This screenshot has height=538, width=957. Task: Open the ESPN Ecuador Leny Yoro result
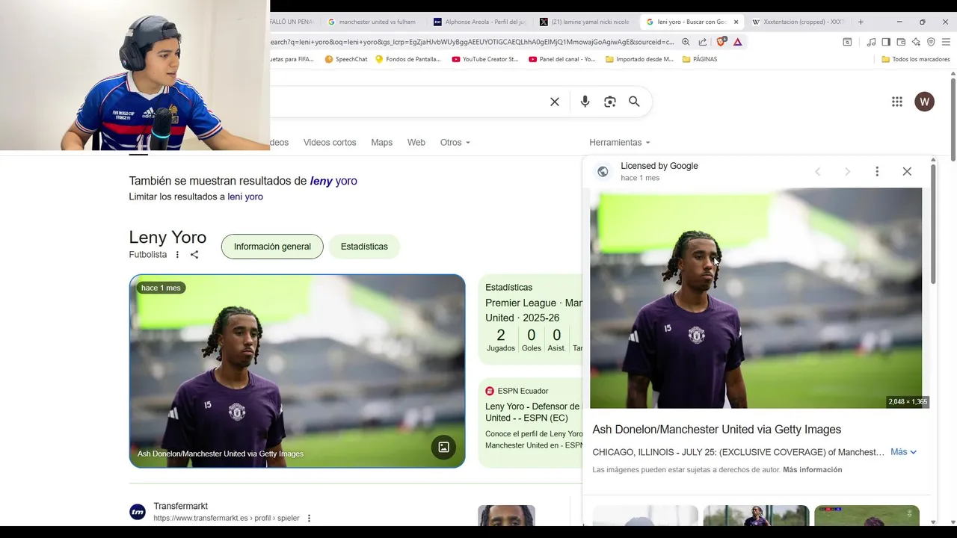532,412
